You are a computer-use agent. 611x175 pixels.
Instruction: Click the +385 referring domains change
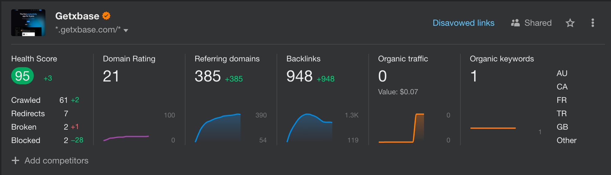234,79
